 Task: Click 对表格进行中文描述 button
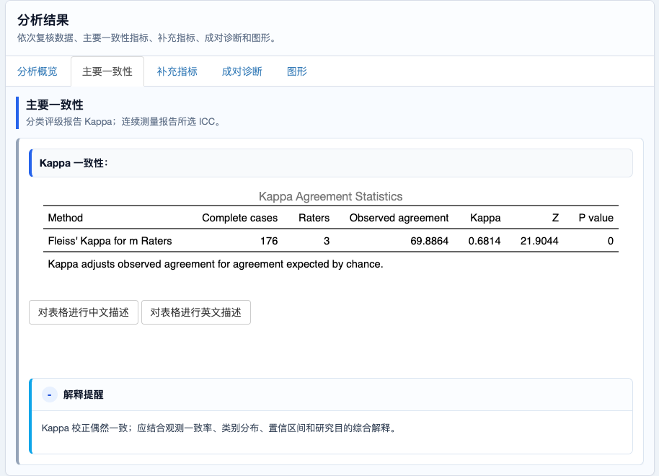click(84, 312)
